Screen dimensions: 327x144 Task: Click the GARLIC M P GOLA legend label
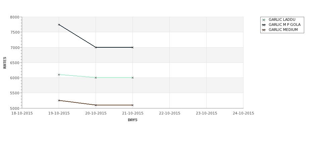(x=285, y=25)
